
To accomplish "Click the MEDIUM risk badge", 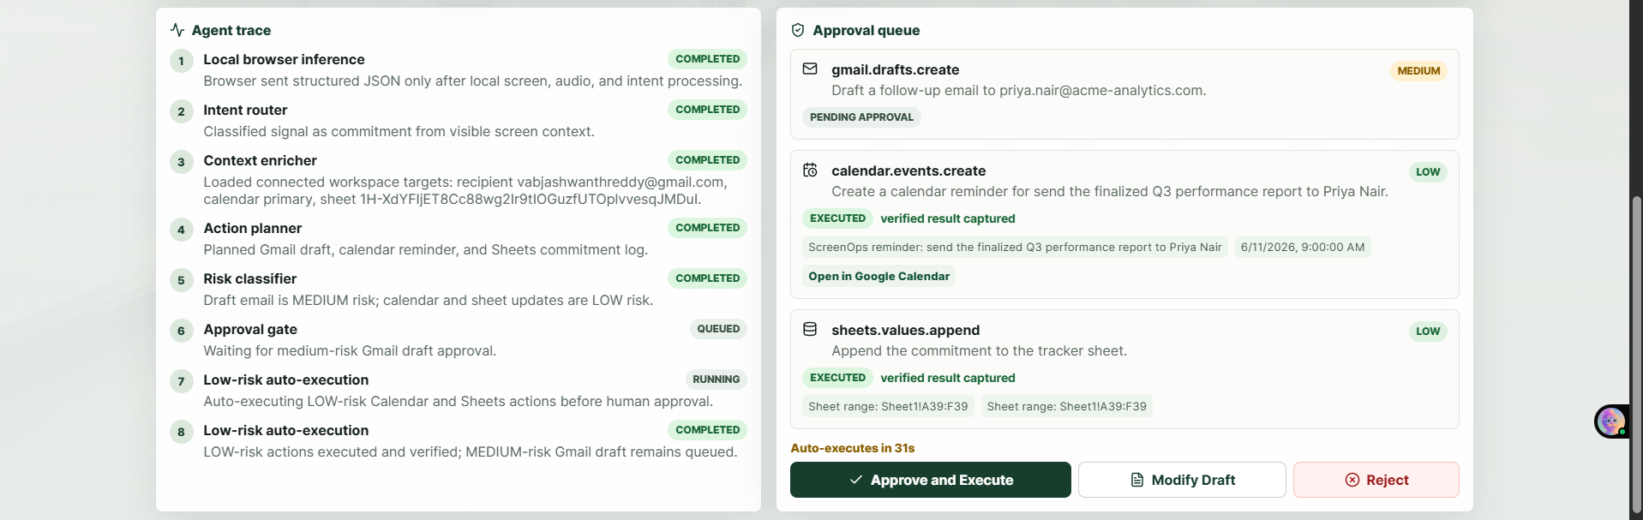I will click(x=1418, y=71).
